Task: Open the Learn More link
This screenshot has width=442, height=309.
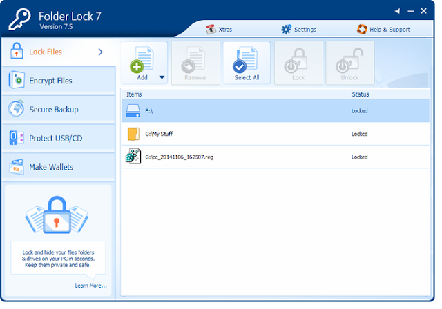Action: pyautogui.click(x=90, y=286)
